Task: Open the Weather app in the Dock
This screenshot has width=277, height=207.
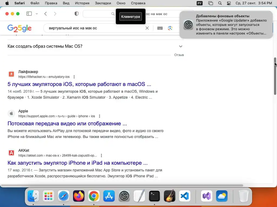Action: (x=222, y=196)
